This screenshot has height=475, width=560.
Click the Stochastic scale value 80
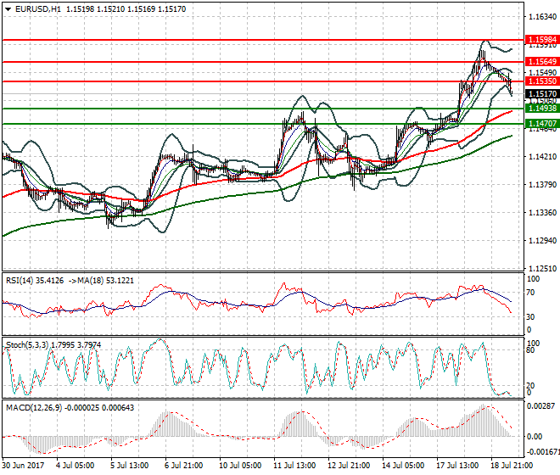(x=531, y=350)
